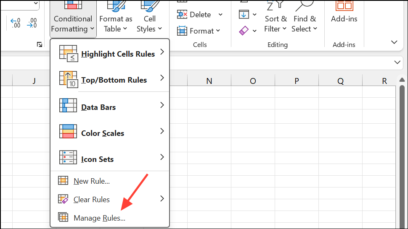Click the Increase Decimal icon
The image size is (408, 229).
pos(15,23)
